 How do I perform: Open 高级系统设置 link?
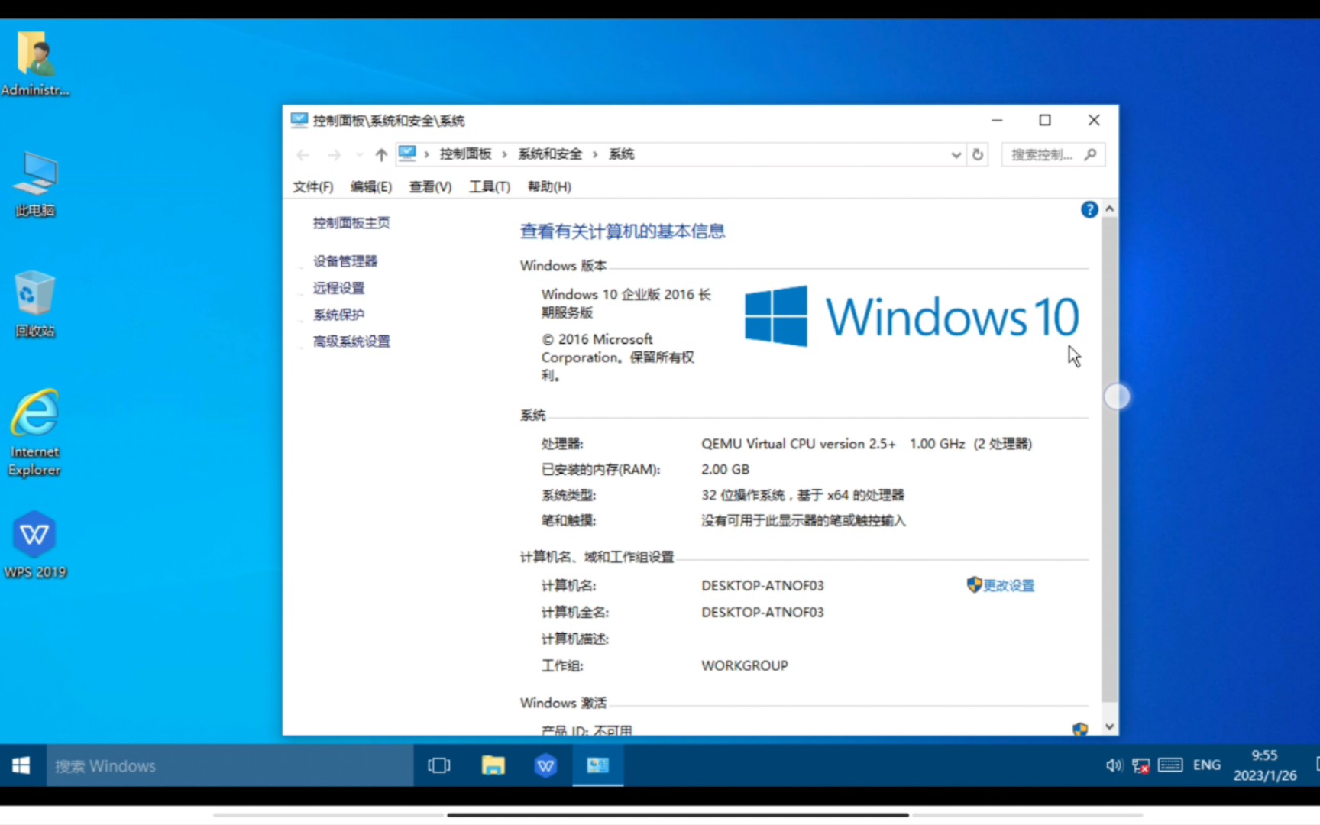[351, 341]
